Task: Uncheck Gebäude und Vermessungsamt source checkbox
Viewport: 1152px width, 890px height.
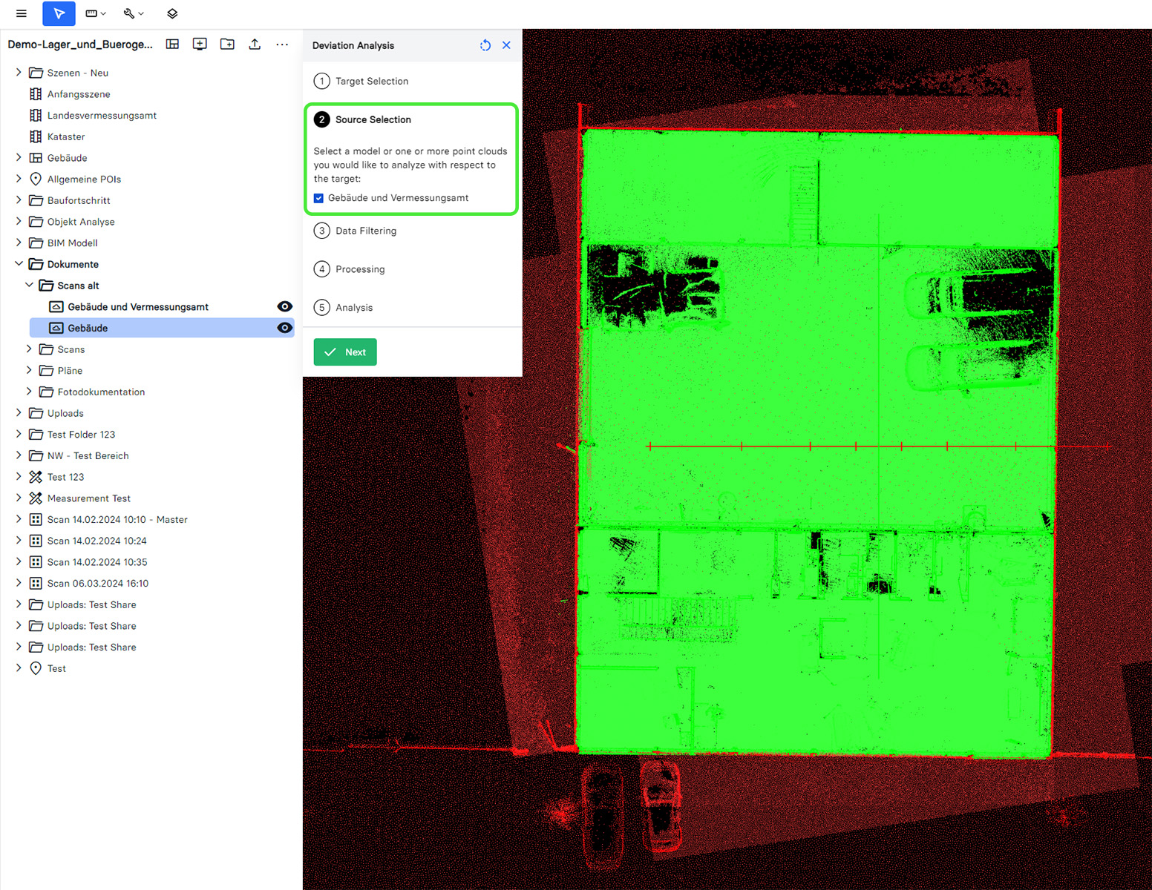Action: (x=318, y=198)
